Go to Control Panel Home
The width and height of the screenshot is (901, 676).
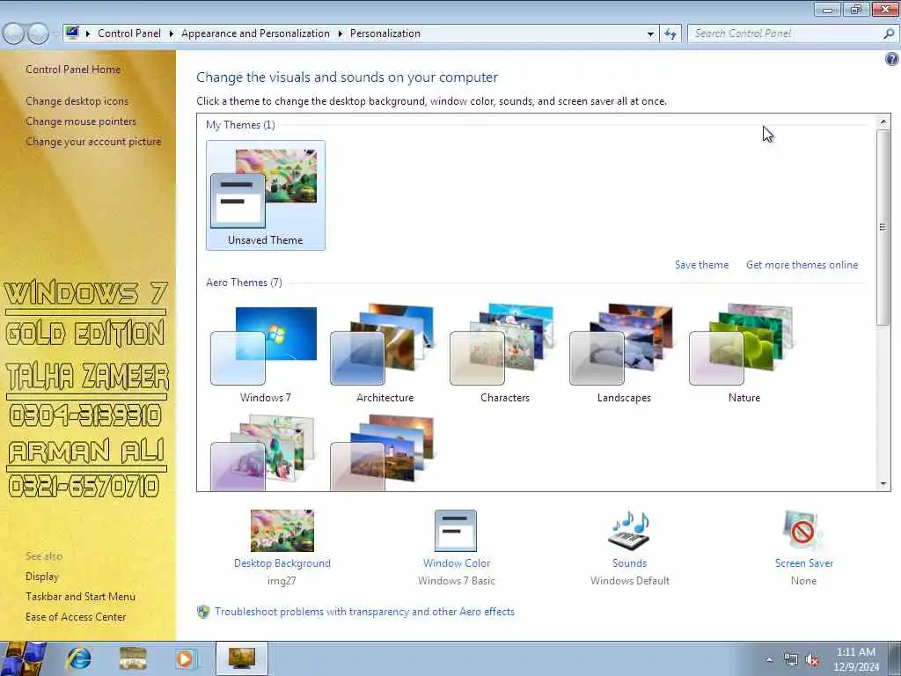point(73,70)
